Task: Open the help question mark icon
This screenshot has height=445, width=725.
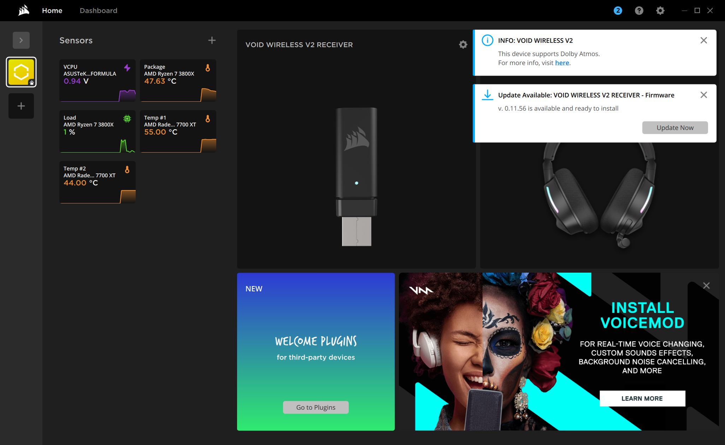Action: pos(639,11)
